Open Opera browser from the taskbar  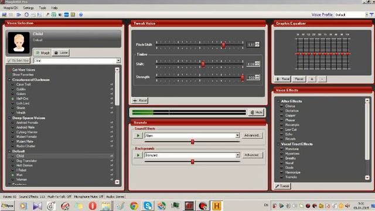[93, 206]
